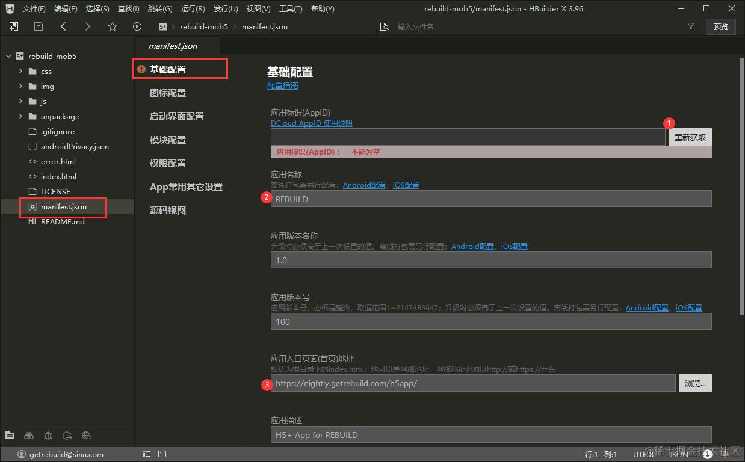
Task: Go forward with the right arrow icon
Action: click(88, 26)
